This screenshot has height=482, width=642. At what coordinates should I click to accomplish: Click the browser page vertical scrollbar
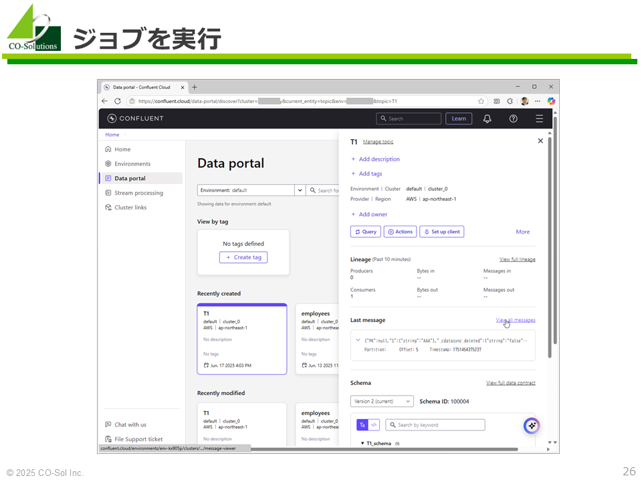pos(555,230)
